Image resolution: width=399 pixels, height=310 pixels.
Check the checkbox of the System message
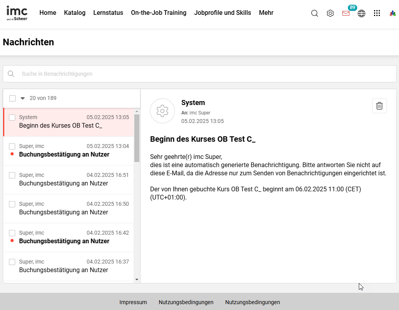[12, 117]
